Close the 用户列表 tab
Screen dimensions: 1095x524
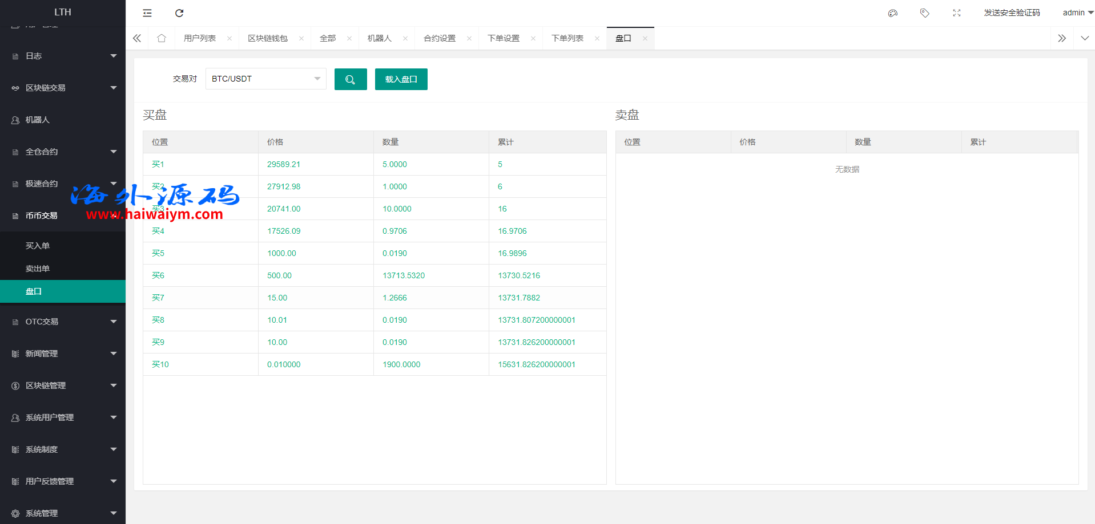pos(230,39)
